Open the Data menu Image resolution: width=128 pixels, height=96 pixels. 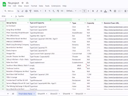tap(41, 6)
